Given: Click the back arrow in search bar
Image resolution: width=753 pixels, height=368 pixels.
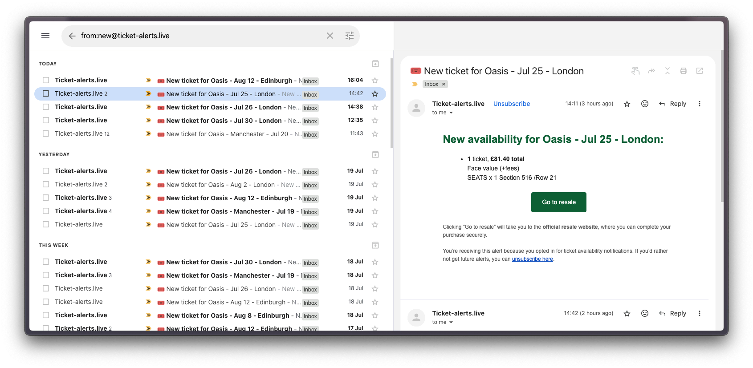Looking at the screenshot, I should [x=72, y=36].
